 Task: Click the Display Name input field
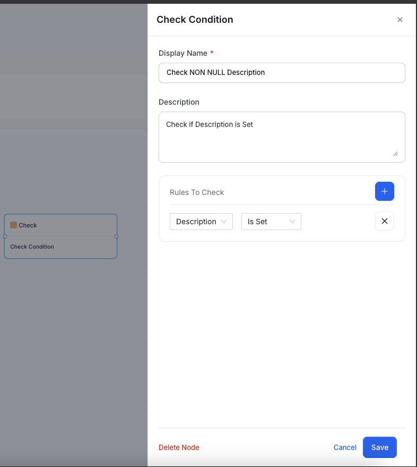[x=282, y=72]
